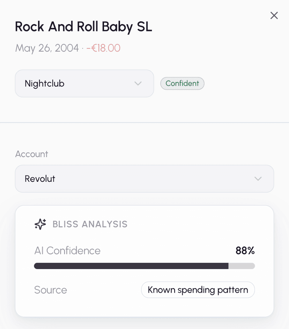Click the Source label
The image size is (289, 329).
[51, 290]
